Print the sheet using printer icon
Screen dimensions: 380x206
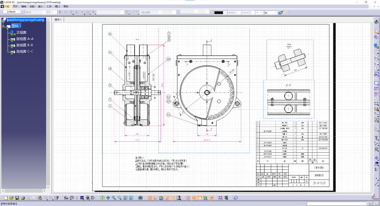(23, 198)
